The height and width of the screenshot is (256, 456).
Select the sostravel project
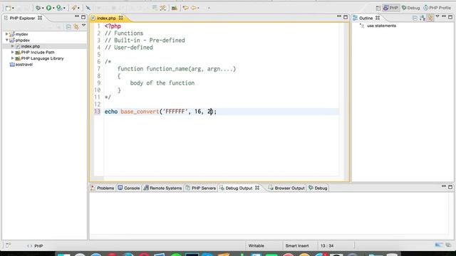pos(21,65)
